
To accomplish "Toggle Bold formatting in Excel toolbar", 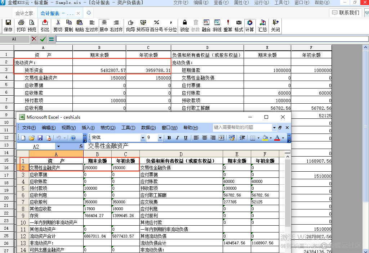I will pyautogui.click(x=169, y=138).
